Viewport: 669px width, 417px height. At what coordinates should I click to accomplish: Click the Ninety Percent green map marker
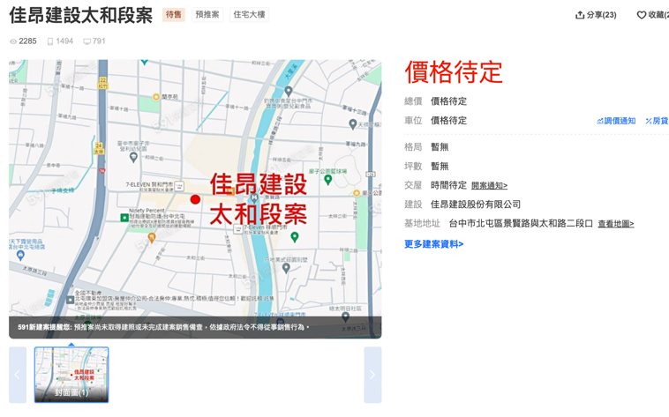pos(124,218)
